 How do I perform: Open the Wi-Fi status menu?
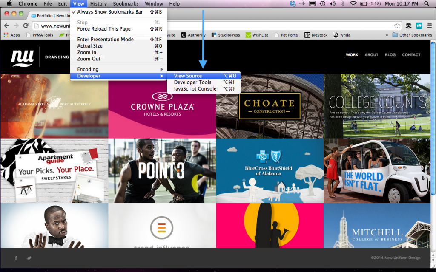353,3
